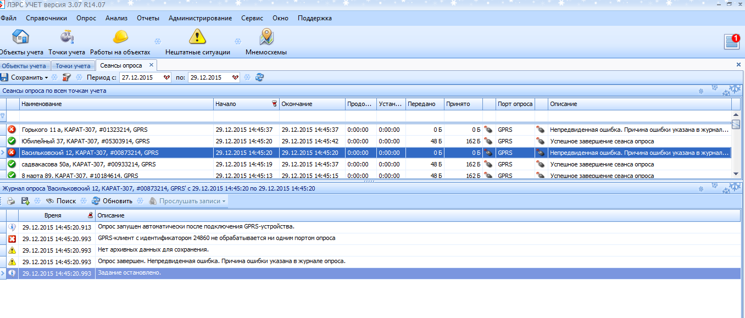Sort sessions by Передано column
The width and height of the screenshot is (745, 318).
click(x=425, y=104)
